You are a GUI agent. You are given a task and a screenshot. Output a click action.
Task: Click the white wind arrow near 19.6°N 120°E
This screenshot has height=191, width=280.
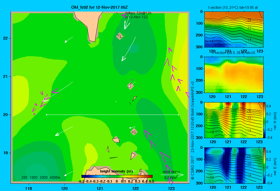[64, 131]
